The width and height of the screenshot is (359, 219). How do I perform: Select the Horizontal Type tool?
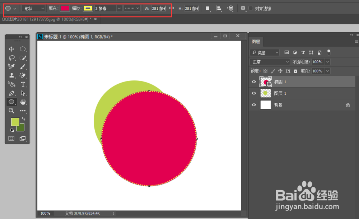23,84
